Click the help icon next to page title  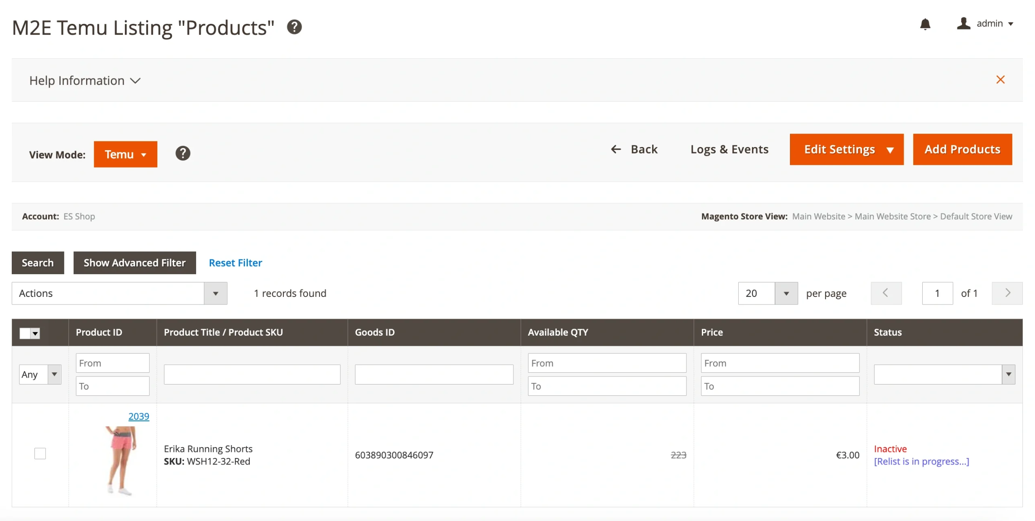click(294, 27)
